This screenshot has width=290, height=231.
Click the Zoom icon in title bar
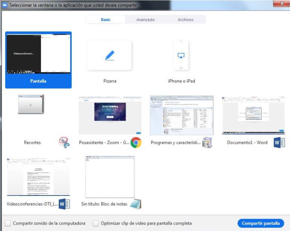coord(5,5)
